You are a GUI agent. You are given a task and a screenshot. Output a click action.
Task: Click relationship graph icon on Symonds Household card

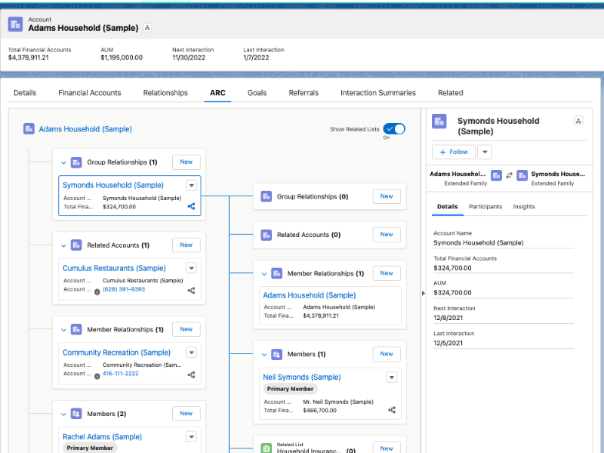(x=192, y=206)
